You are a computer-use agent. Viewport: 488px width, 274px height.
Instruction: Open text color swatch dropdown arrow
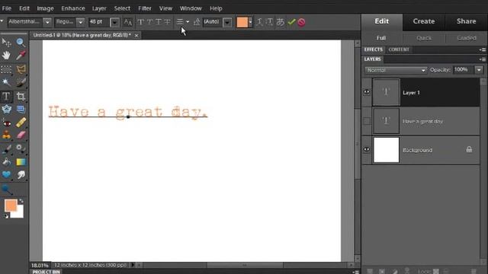251,22
